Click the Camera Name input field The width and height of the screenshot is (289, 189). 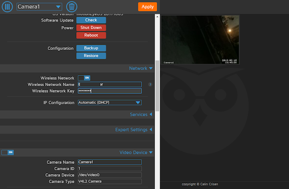(110, 162)
